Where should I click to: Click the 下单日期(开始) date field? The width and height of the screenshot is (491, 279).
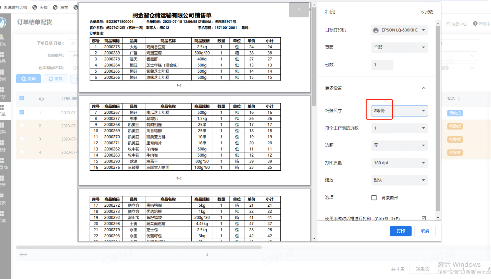pos(73,43)
